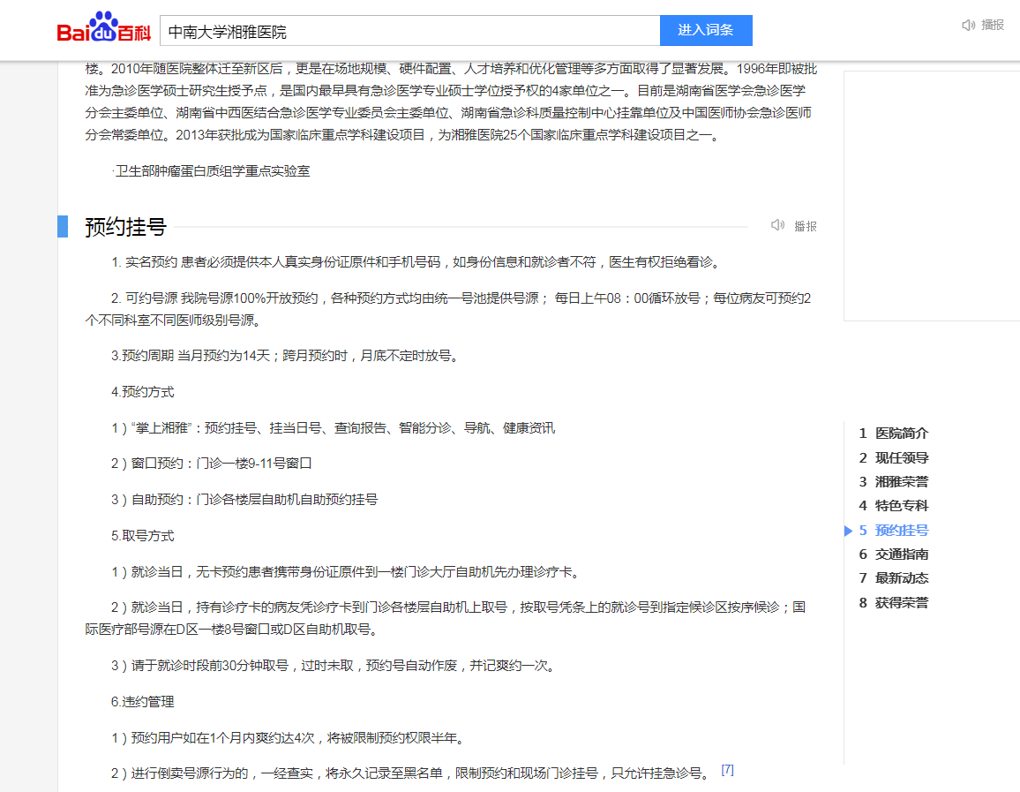Image resolution: width=1020 pixels, height=792 pixels.
Task: Click the line 自助预约：门诊各楼层自助机自助预约挂号
Action: coord(244,500)
